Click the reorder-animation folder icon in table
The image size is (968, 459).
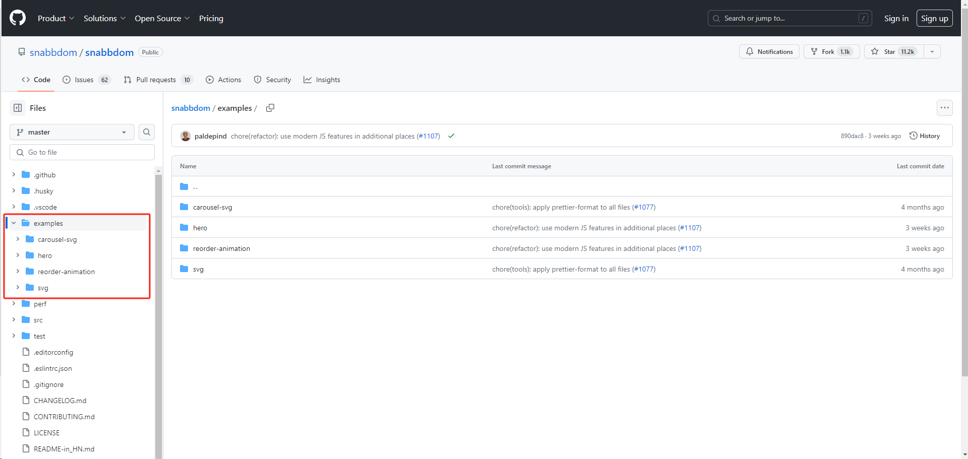184,248
